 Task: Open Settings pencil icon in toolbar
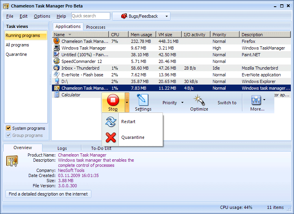(143, 100)
